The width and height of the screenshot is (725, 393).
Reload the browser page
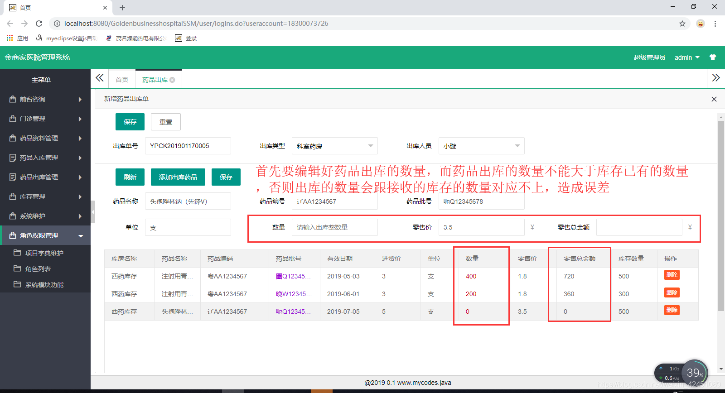(x=39, y=24)
